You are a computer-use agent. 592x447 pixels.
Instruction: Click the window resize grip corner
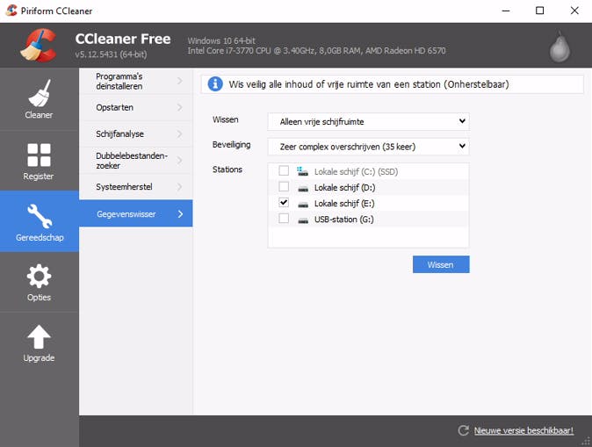point(587,442)
